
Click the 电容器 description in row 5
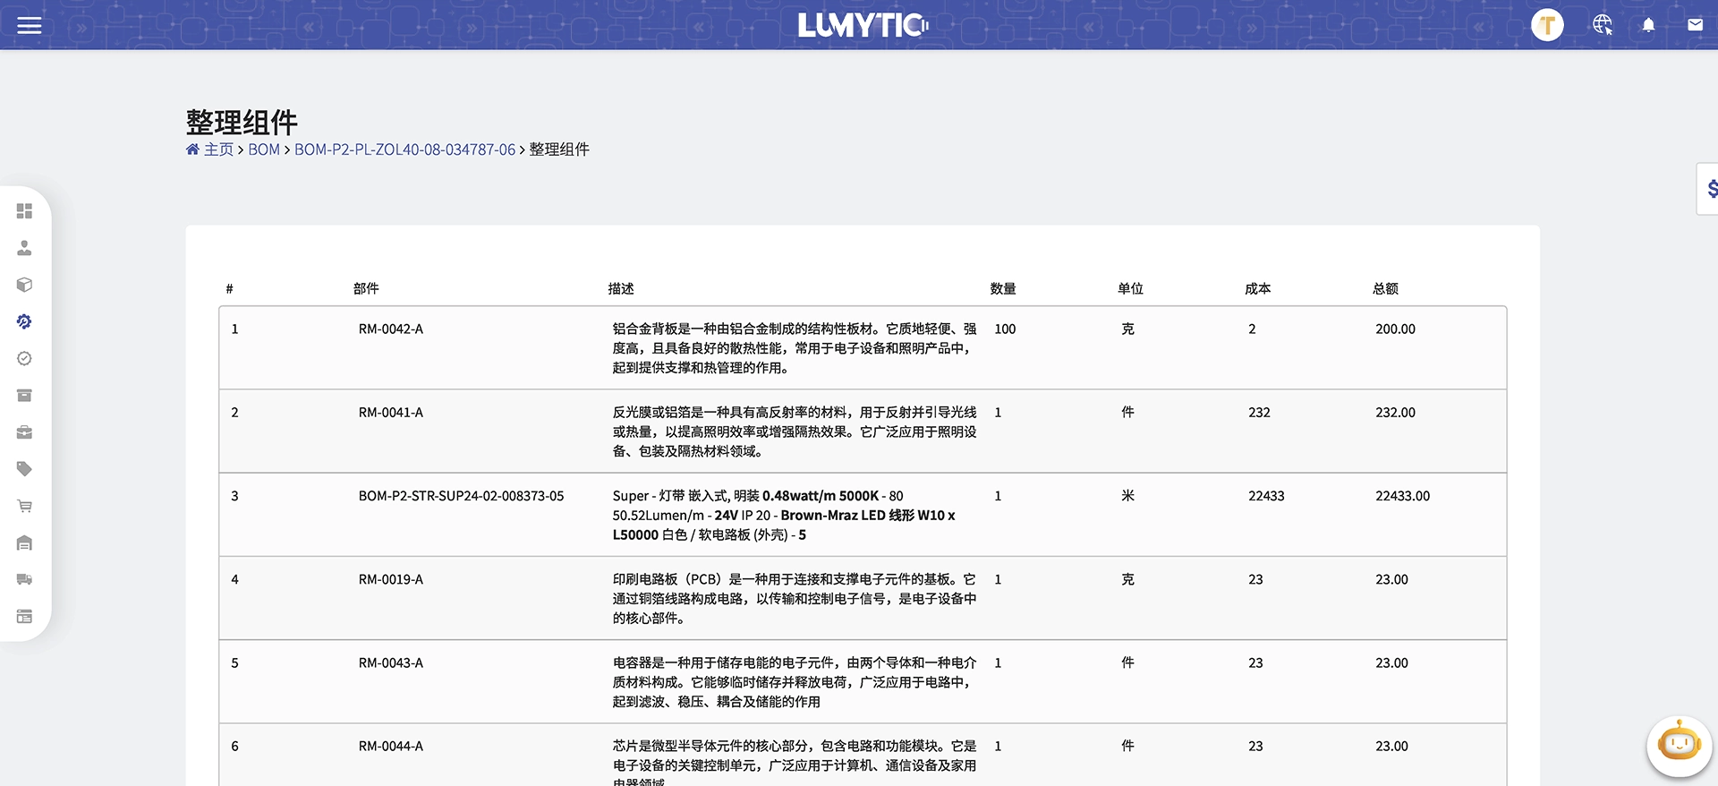coord(795,682)
